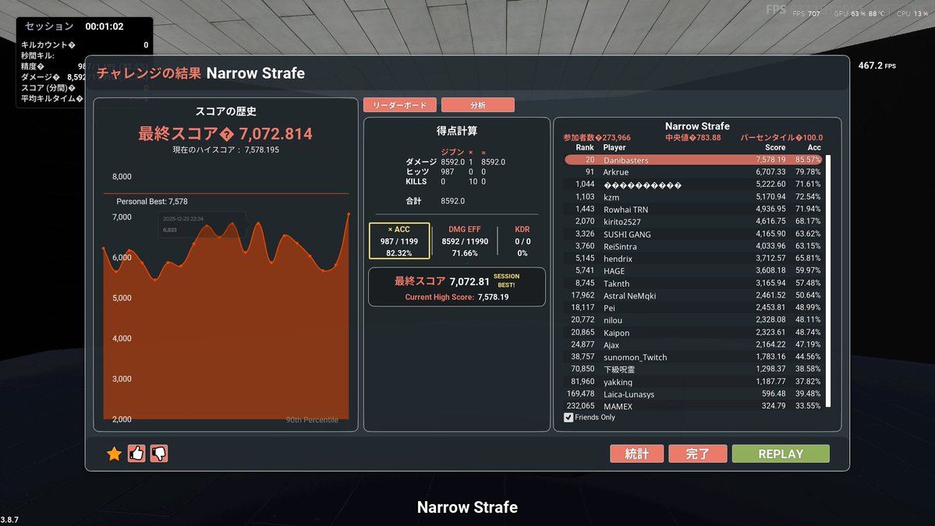
Task: Click the 参加者数 273,966 text
Action: pyautogui.click(x=597, y=138)
